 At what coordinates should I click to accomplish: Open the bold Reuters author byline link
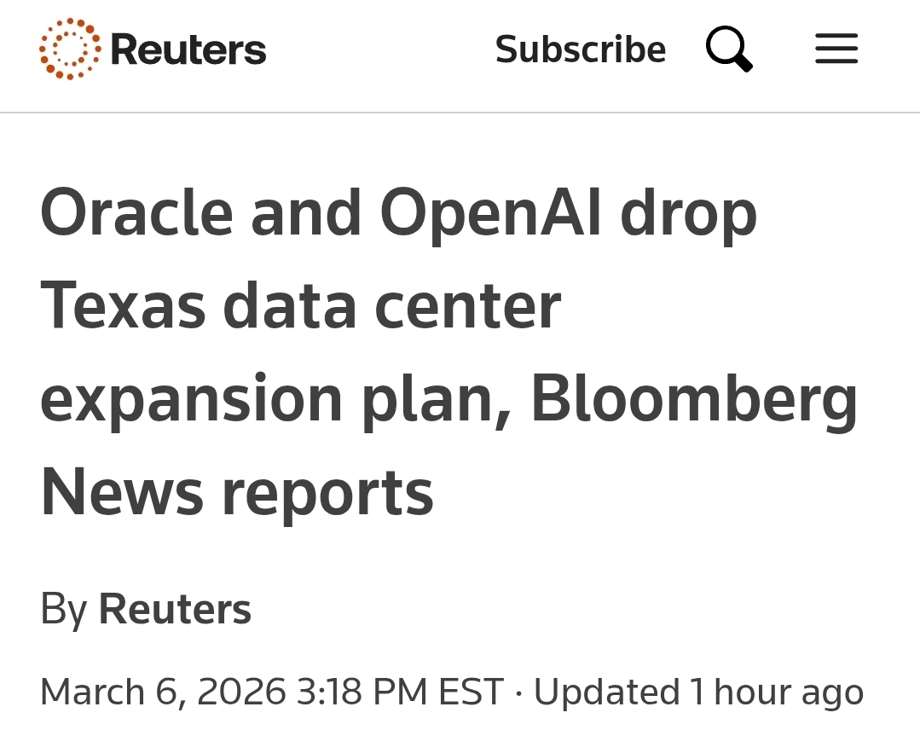click(175, 611)
